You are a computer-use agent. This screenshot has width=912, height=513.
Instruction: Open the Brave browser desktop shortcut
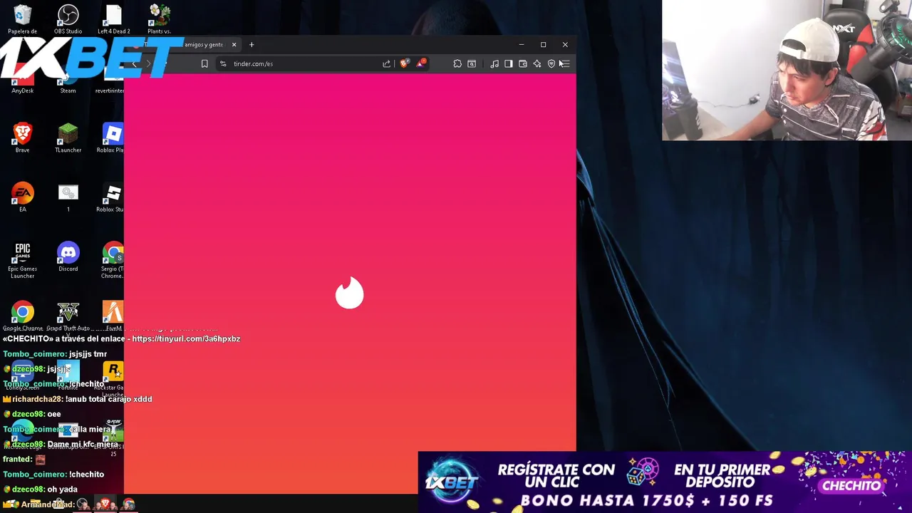(x=22, y=138)
